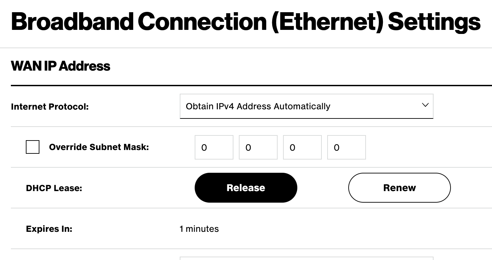Select the second subnet mask octet field
Image resolution: width=492 pixels, height=260 pixels.
(x=258, y=147)
